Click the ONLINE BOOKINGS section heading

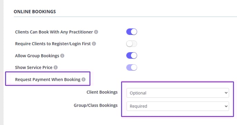click(35, 12)
